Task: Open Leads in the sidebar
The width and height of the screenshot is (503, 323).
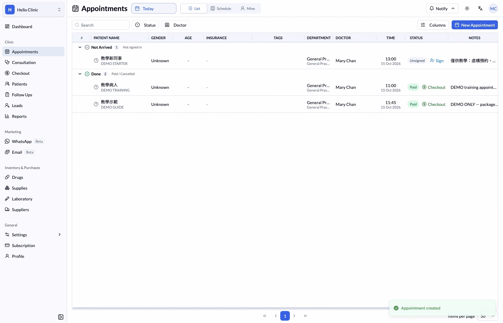Action: click(33, 105)
